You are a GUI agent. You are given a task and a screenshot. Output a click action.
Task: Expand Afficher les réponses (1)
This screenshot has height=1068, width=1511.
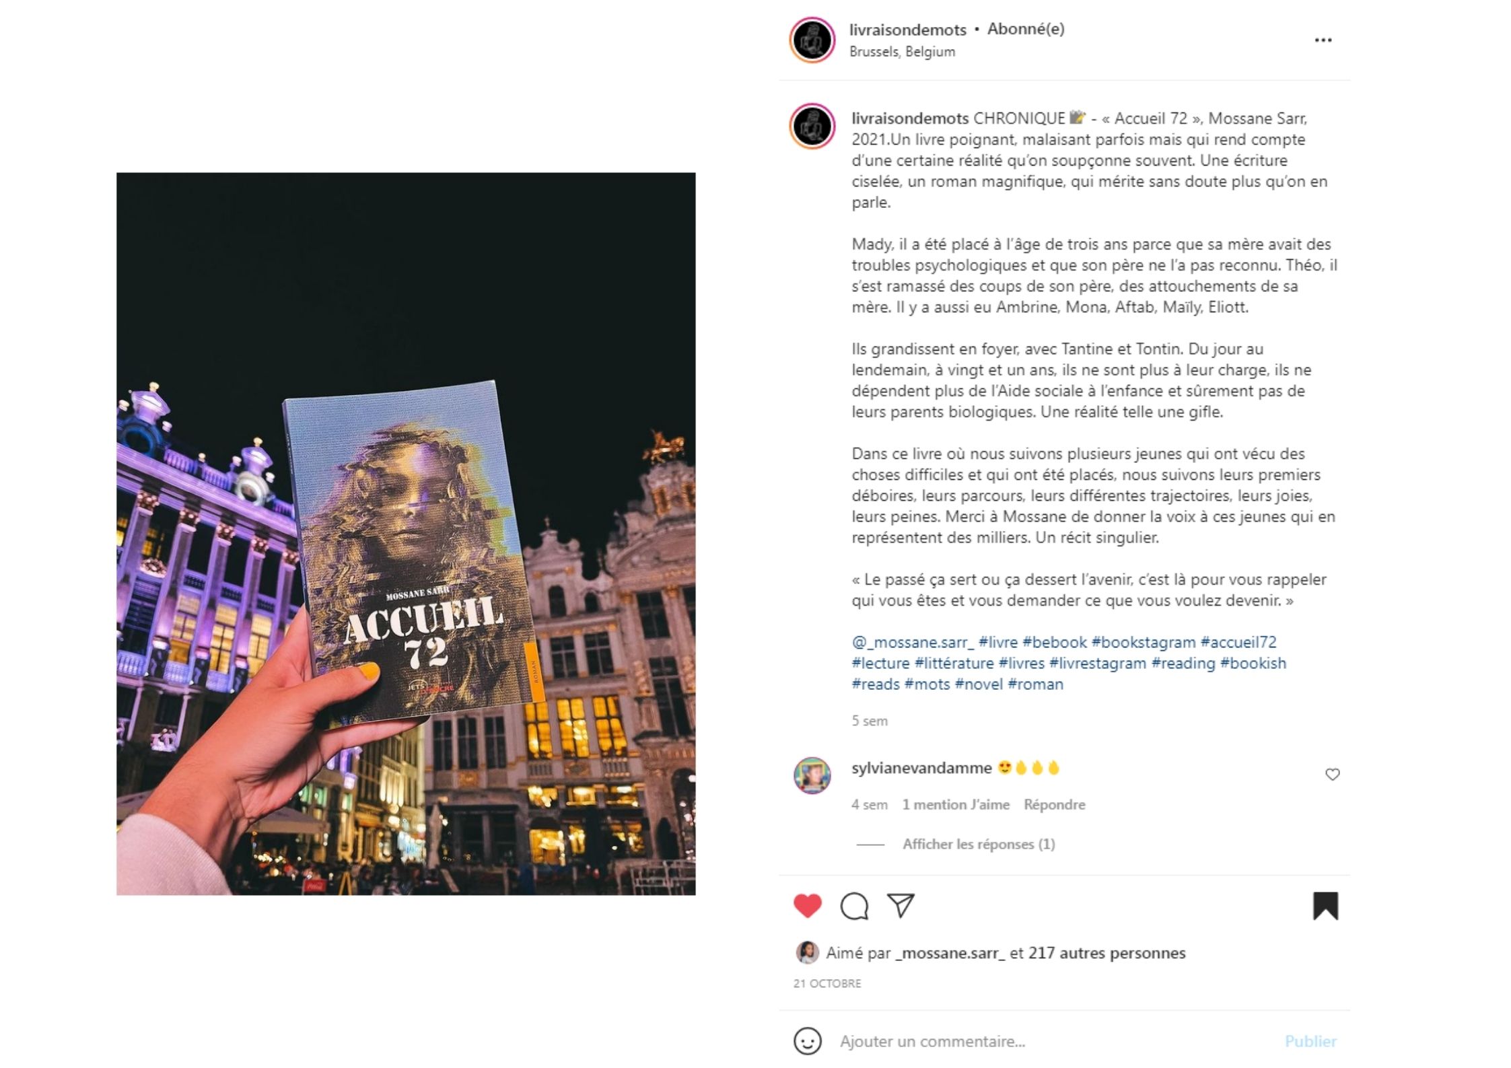click(x=979, y=844)
